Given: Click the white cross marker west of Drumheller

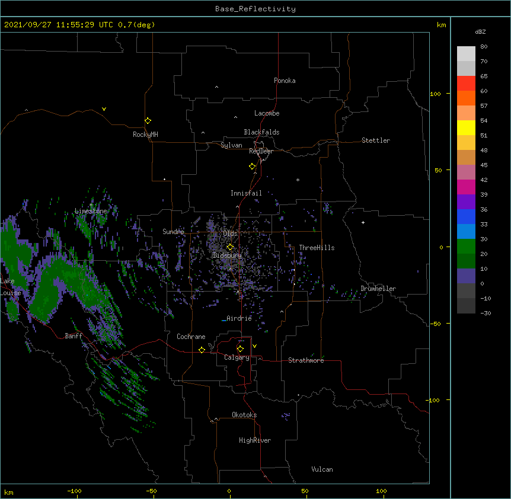Looking at the screenshot, I should coord(363,222).
